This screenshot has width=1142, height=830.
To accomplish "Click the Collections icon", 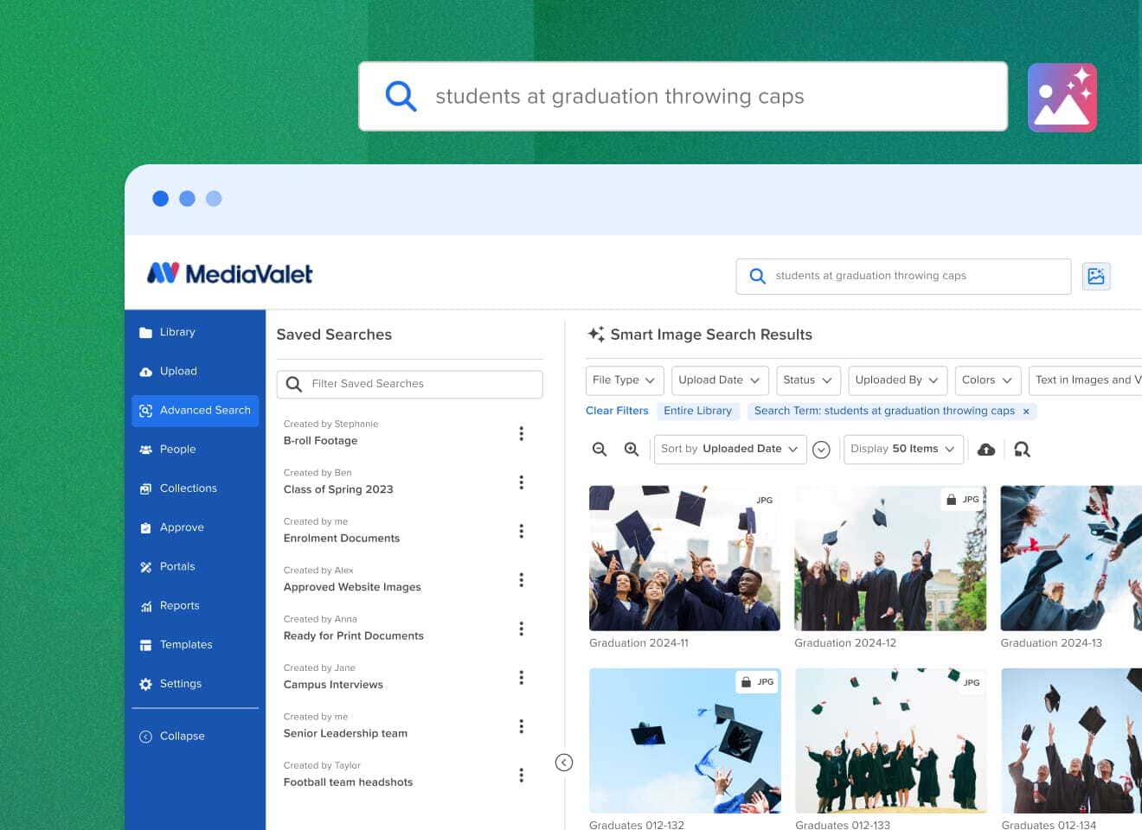I will coord(145,488).
